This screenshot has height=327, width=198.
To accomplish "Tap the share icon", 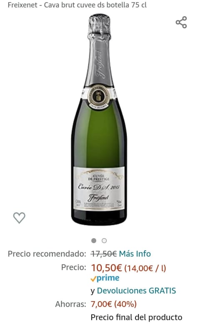I will point(181,23).
